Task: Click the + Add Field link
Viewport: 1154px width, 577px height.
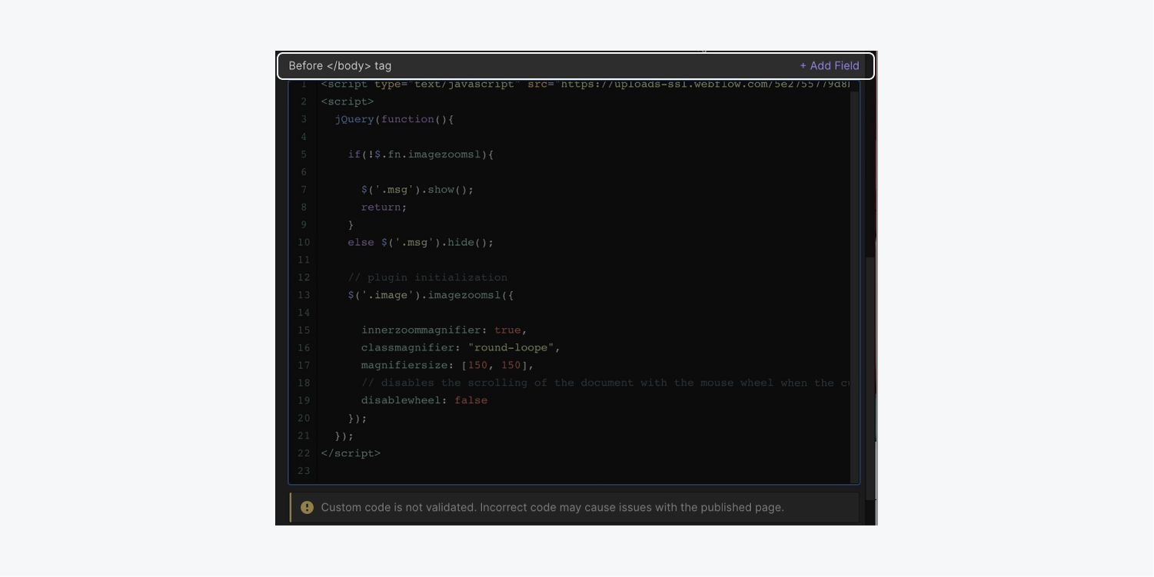Action: coord(829,66)
